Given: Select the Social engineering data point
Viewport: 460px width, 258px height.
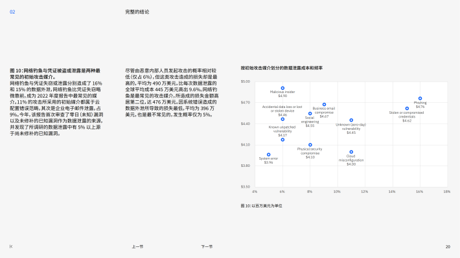Looking at the screenshot, I should pos(310,114).
